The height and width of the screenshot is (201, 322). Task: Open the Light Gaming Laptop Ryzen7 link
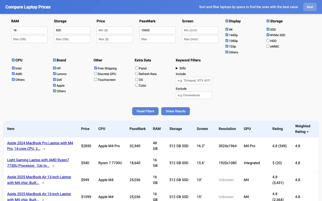coord(38,163)
